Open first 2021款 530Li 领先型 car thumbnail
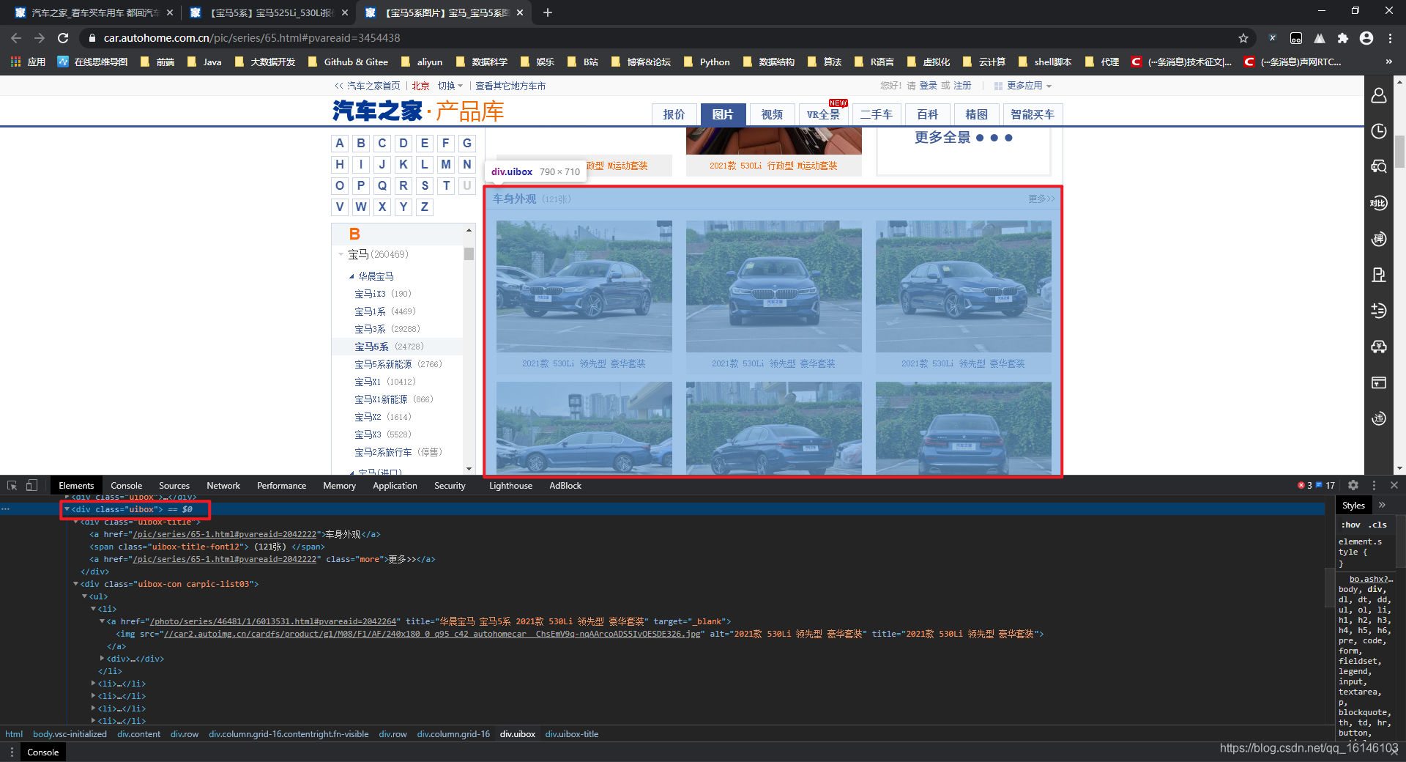Viewport: 1406px width, 762px height. coord(584,286)
